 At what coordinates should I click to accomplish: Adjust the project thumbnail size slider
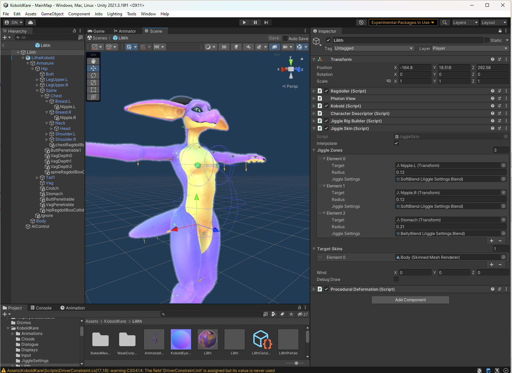[296, 363]
